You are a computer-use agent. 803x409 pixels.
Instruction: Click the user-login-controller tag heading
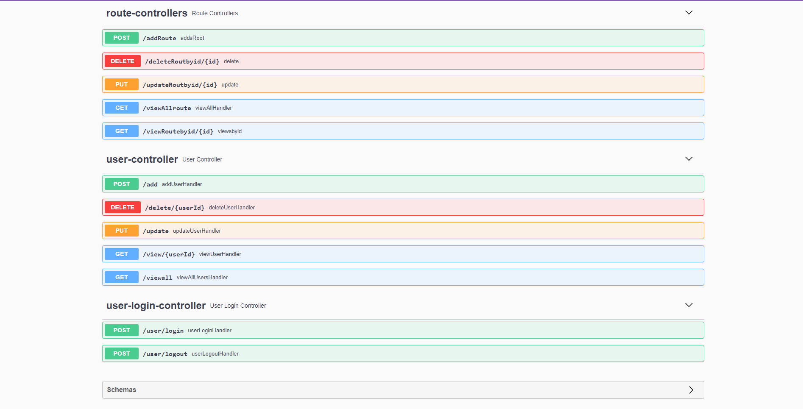pyautogui.click(x=156, y=306)
